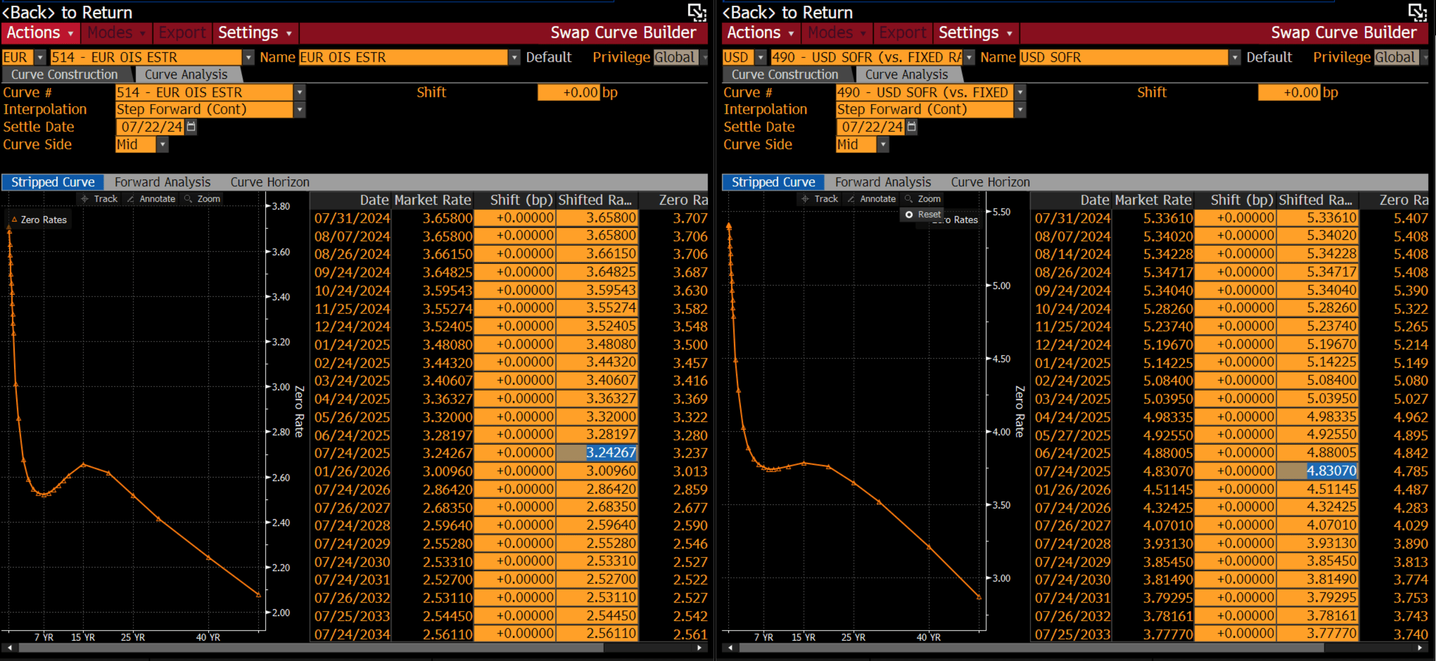Click the EUR table horizontal scrollbar
The image size is (1436, 661).
310,647
